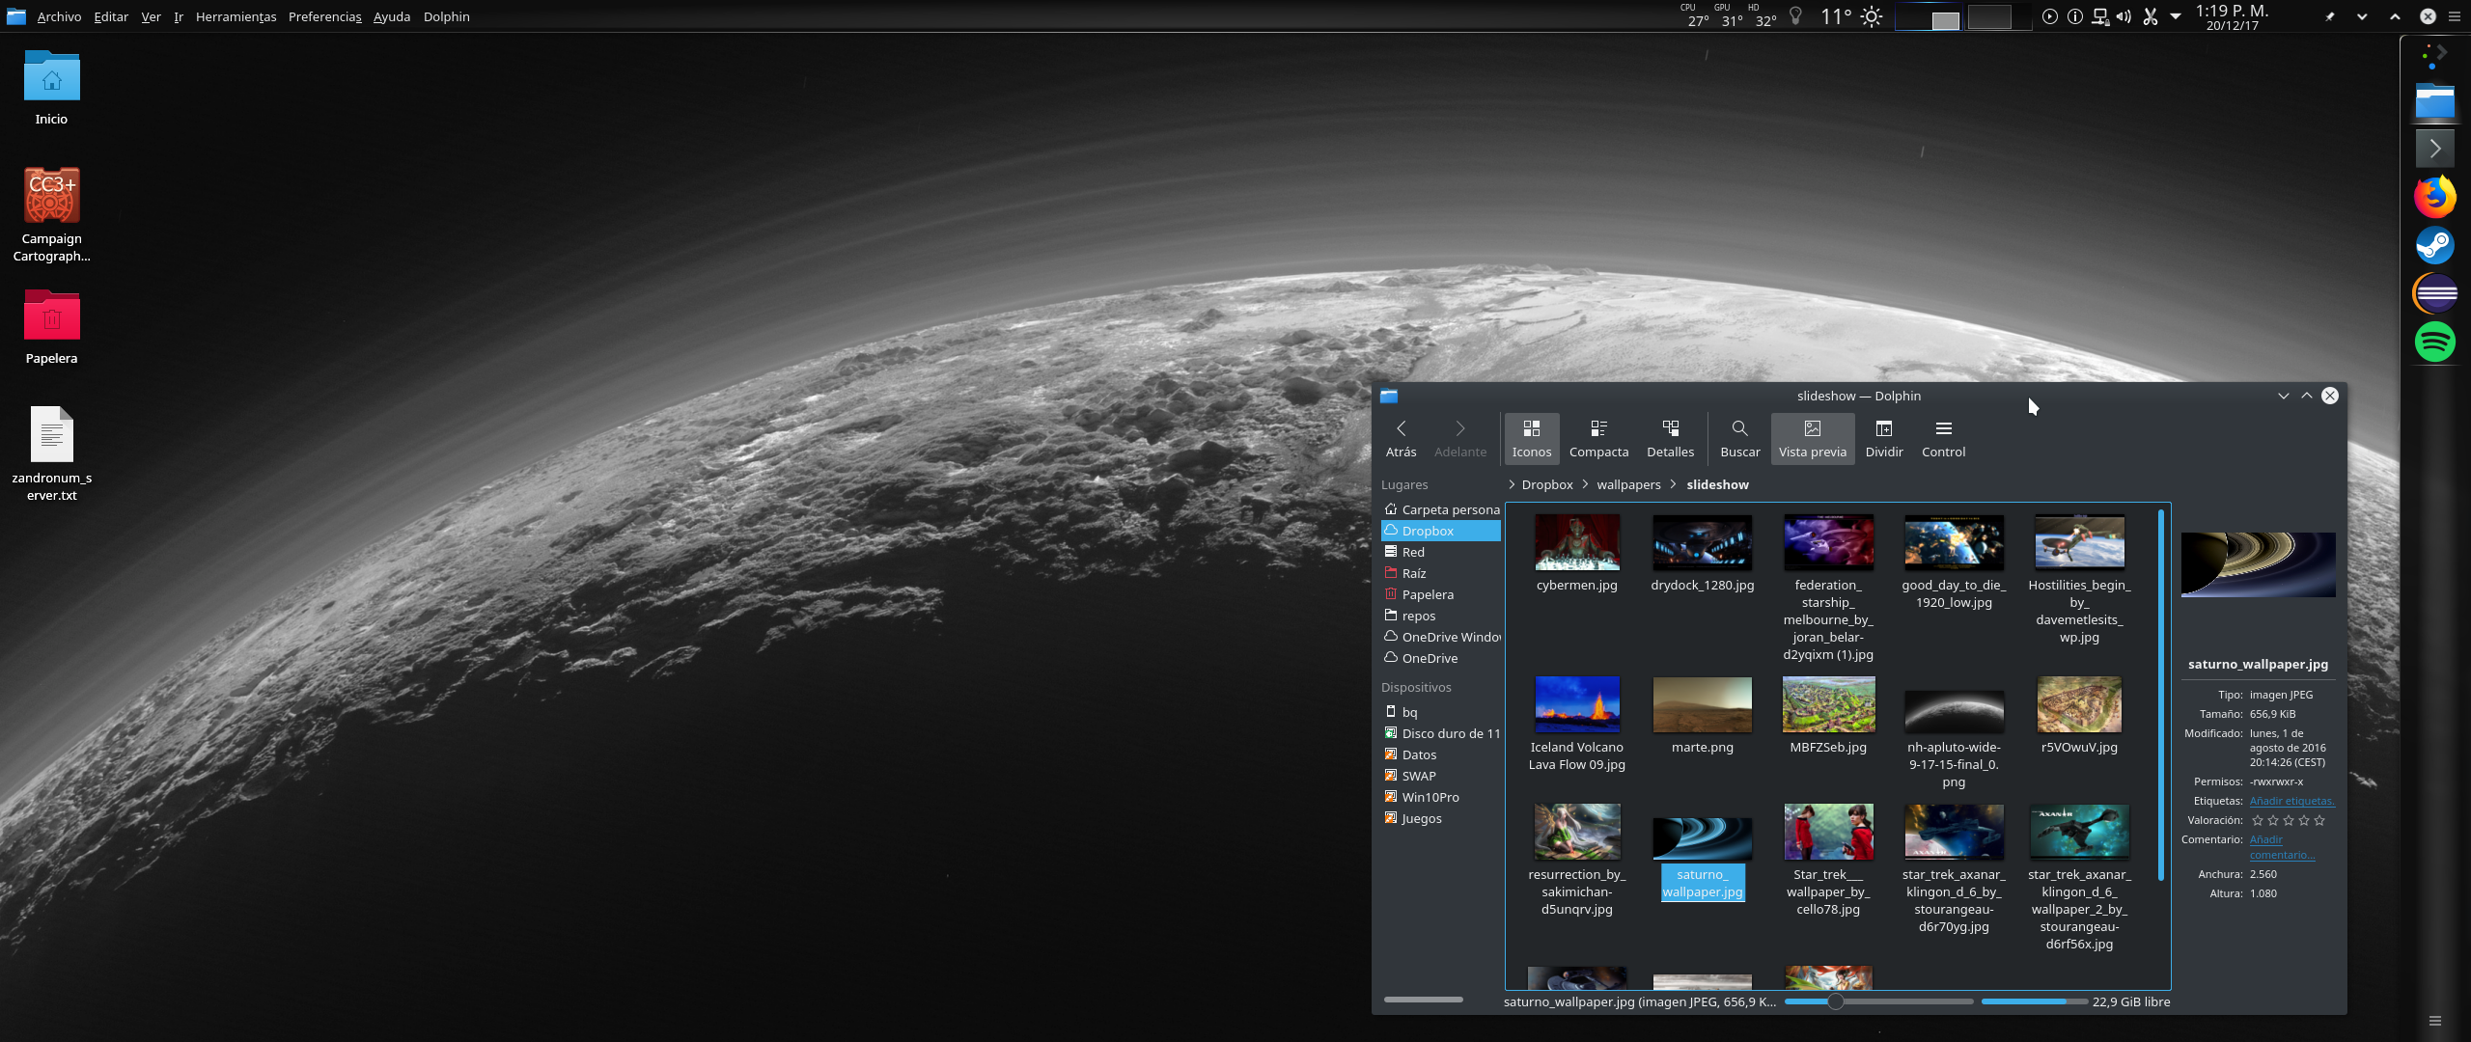Toggle keep-above pin in top panel

click(x=2329, y=16)
